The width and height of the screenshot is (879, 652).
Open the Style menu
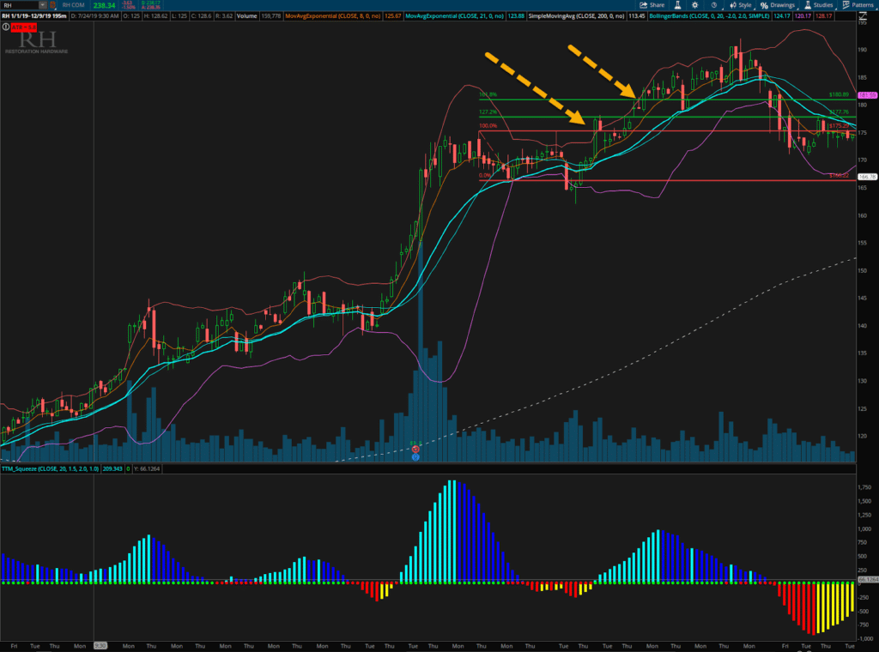point(741,5)
